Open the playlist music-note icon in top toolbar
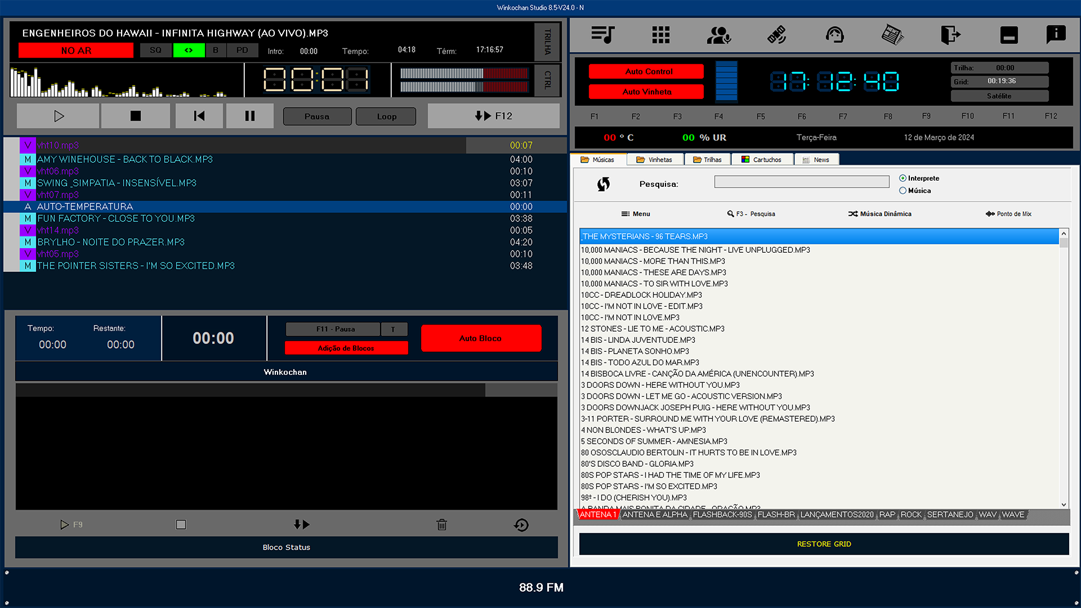Screen dimensions: 1081x608 602,35
